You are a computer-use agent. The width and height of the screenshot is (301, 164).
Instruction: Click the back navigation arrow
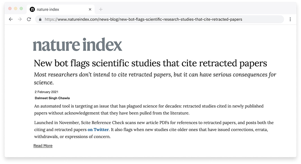(x=10, y=19)
